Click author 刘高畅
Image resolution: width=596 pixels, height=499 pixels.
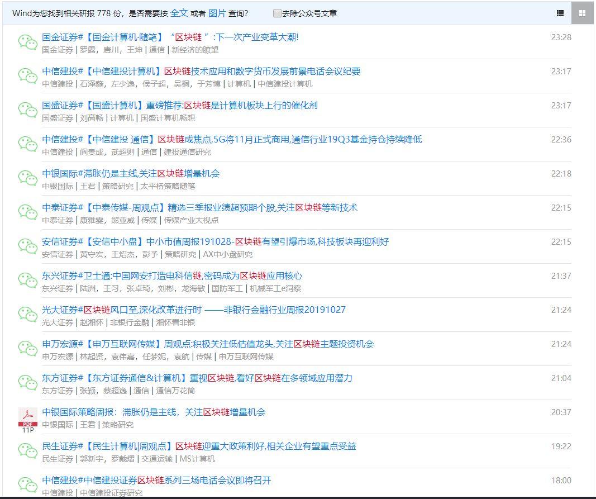tap(92, 118)
